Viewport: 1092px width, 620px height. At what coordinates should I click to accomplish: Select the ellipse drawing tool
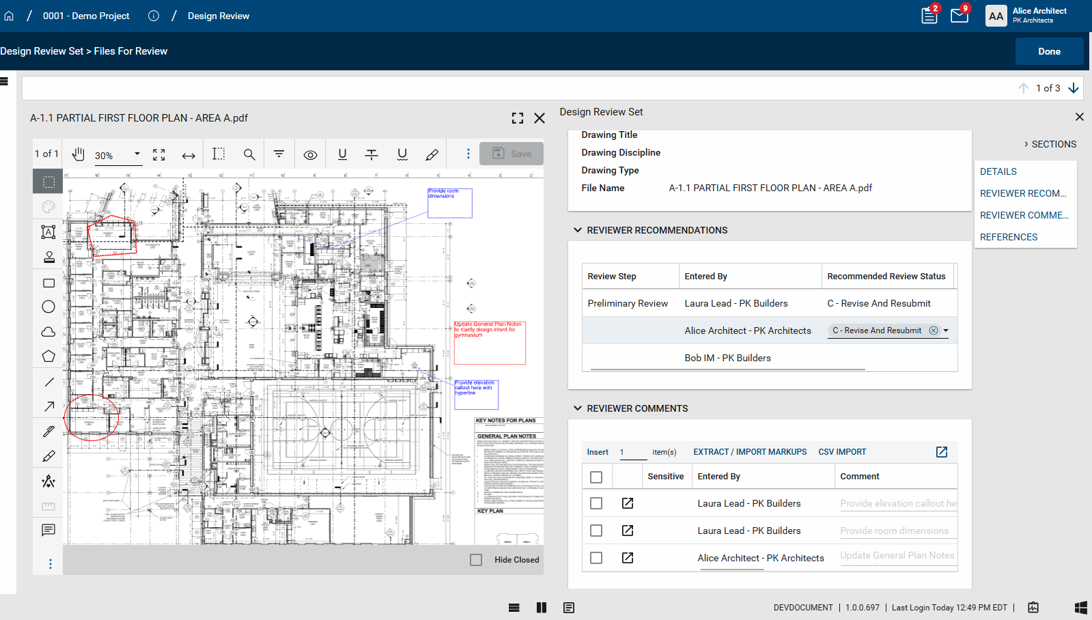(48, 307)
